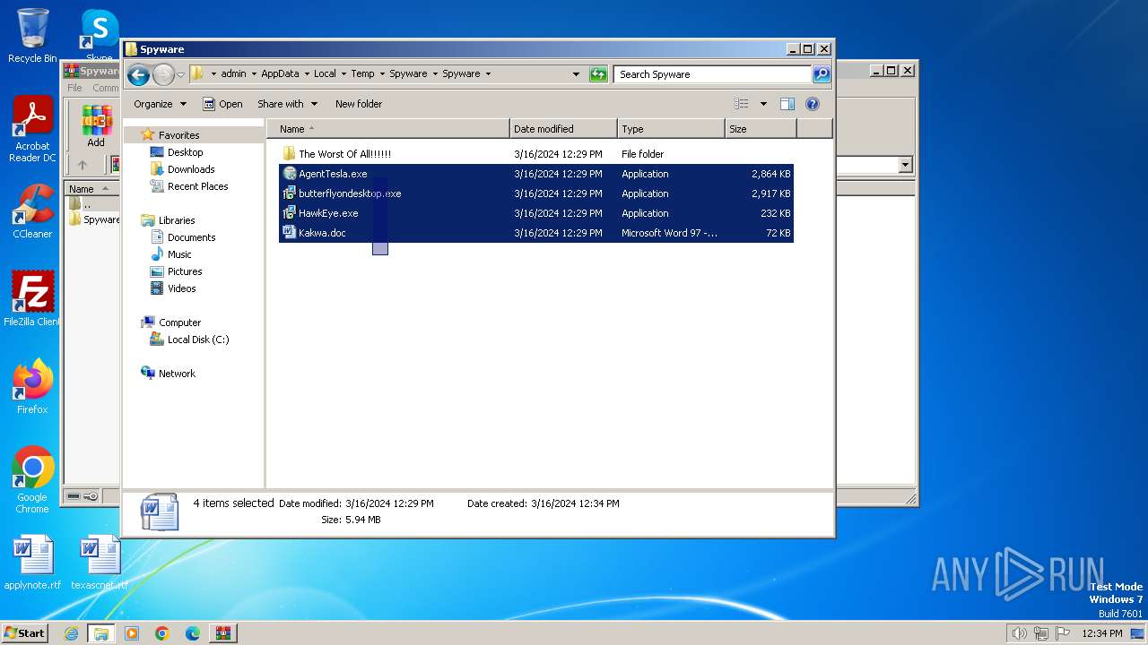Click the Back navigation arrow in Explorer

[138, 74]
